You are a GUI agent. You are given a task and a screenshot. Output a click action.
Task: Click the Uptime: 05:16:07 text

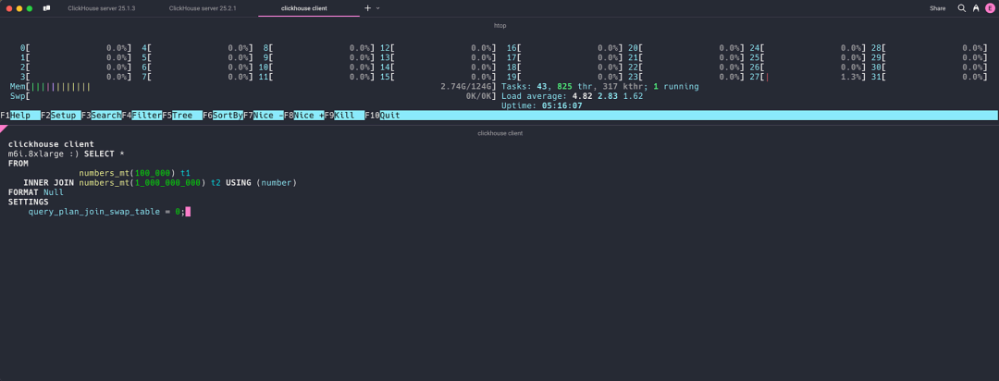pyautogui.click(x=541, y=105)
